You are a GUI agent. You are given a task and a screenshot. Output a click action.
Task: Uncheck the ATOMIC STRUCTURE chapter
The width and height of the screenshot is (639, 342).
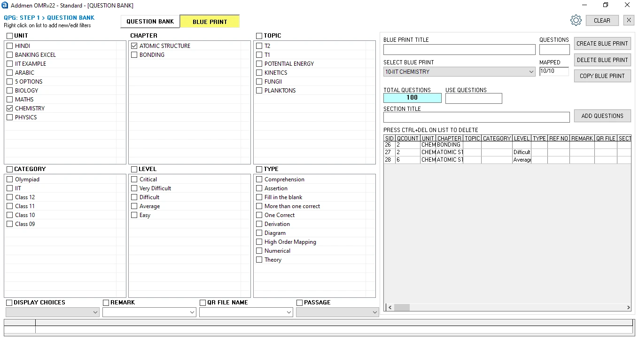(x=134, y=46)
